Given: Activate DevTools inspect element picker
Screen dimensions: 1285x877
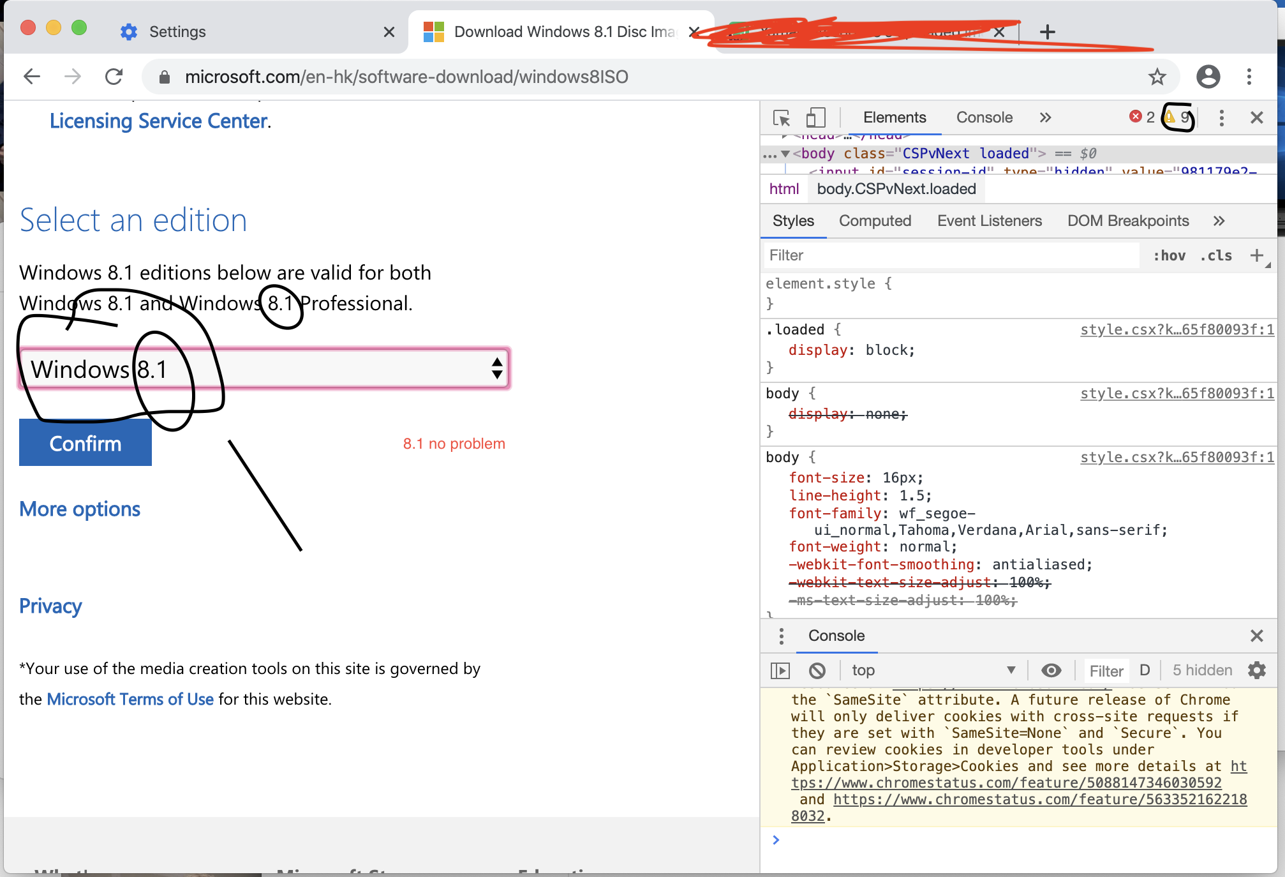Looking at the screenshot, I should [x=782, y=117].
